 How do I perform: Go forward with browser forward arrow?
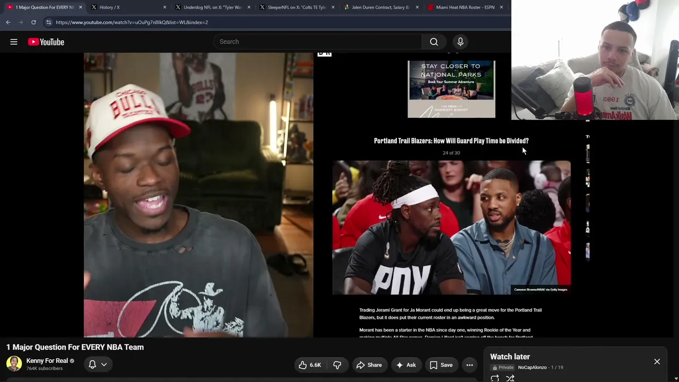click(x=21, y=22)
